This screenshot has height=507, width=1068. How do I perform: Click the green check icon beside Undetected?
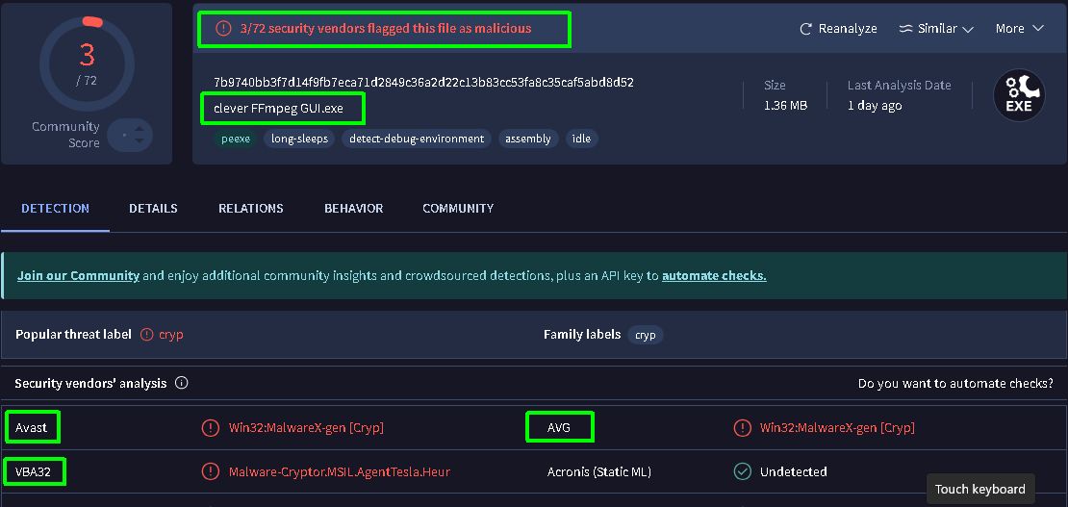(x=742, y=471)
